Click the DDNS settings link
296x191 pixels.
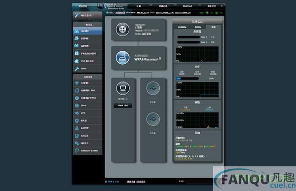click(x=147, y=34)
